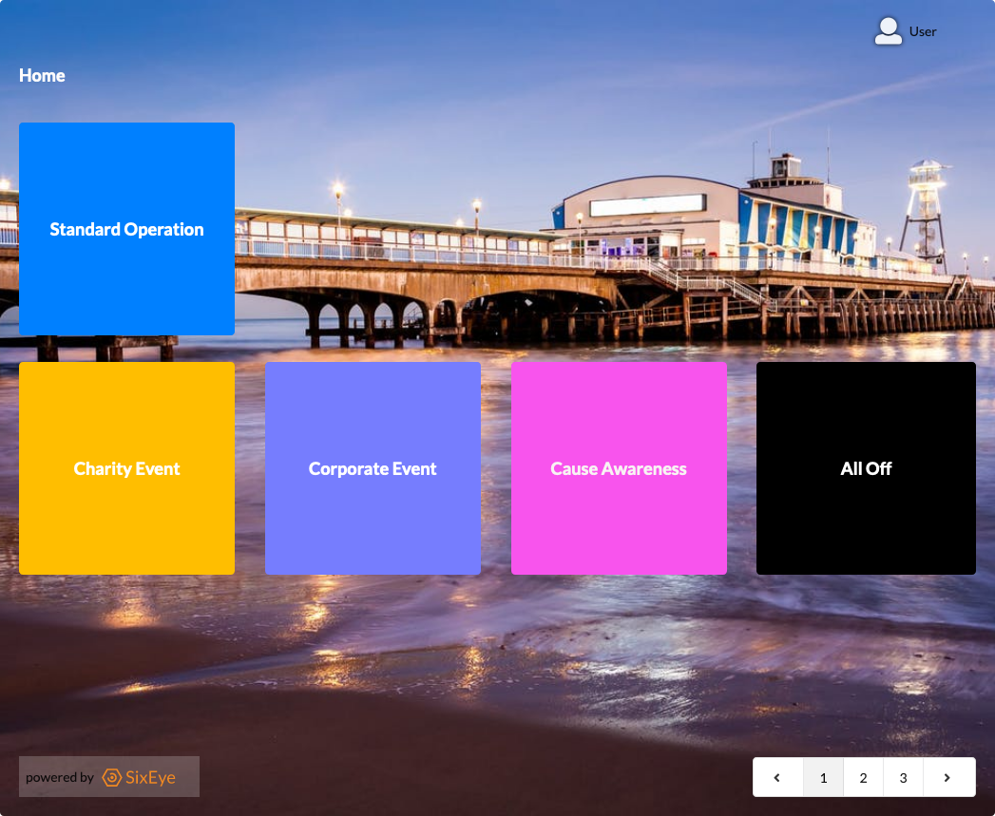
Task: Click the SixEye hexagon logo icon
Action: coord(111,777)
